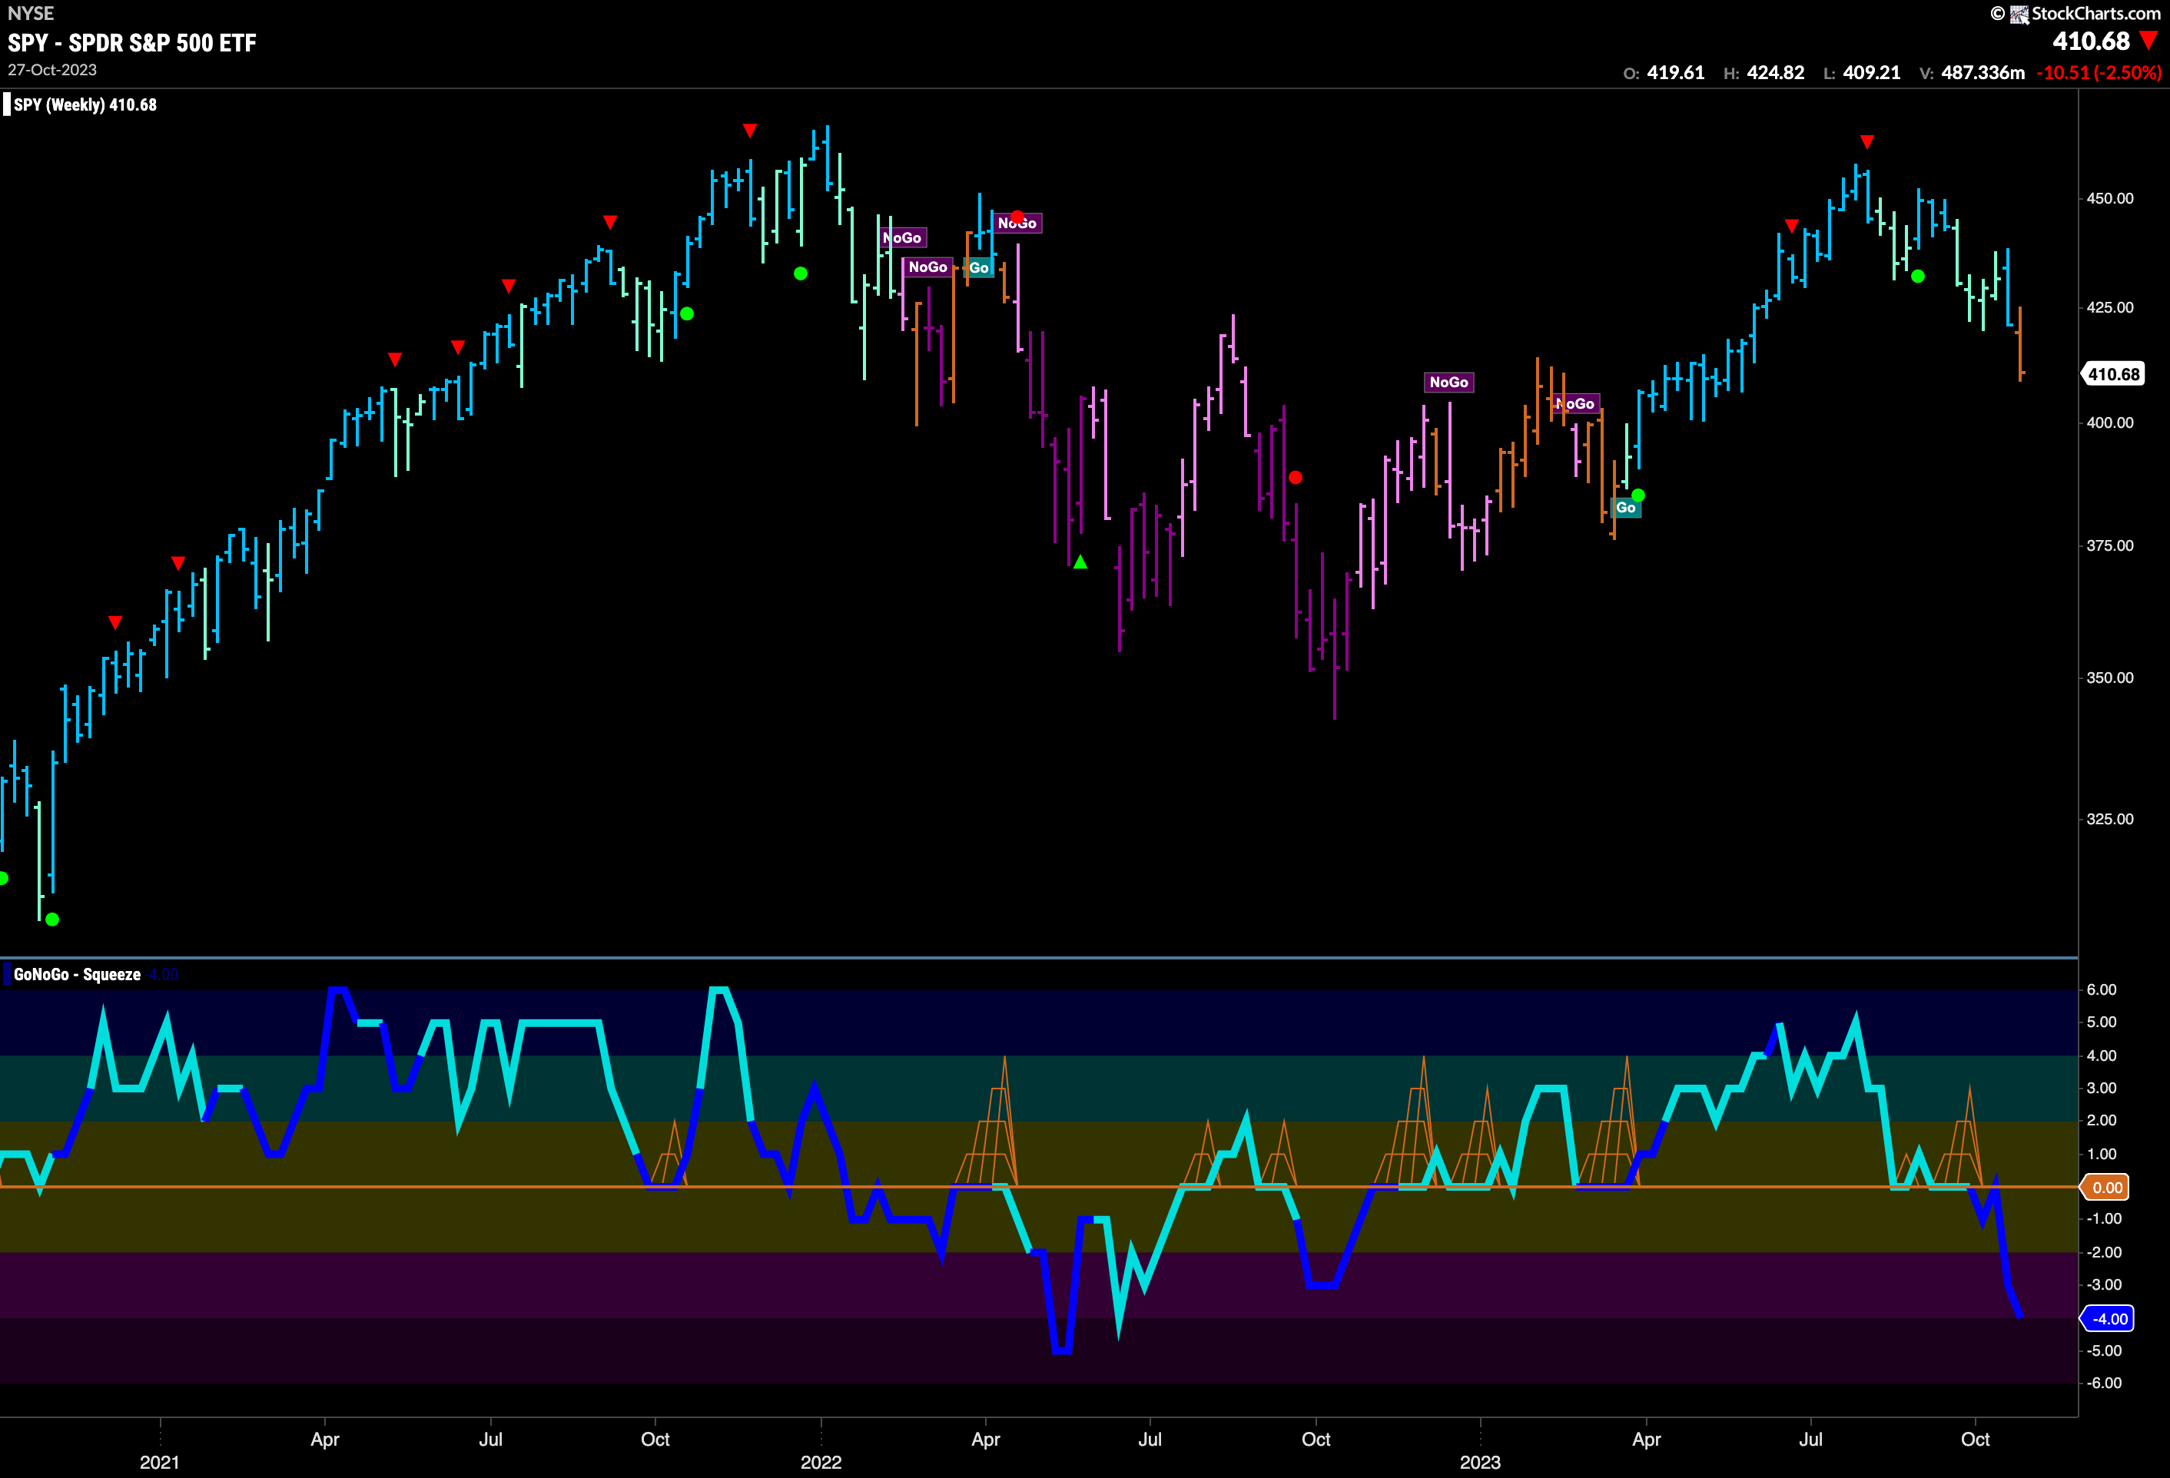Click the green dot at the late 2020 low
The height and width of the screenshot is (1478, 2170).
52,920
